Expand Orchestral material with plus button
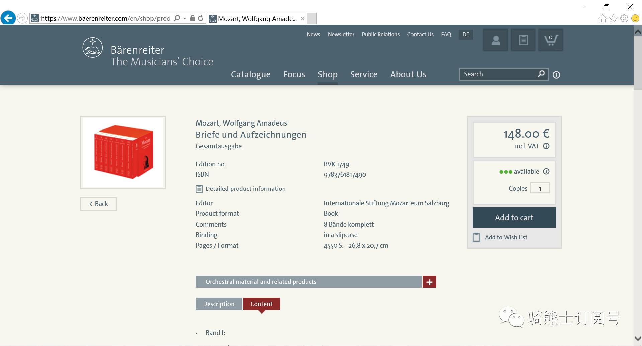Screen dimensions: 642x346 coord(429,282)
